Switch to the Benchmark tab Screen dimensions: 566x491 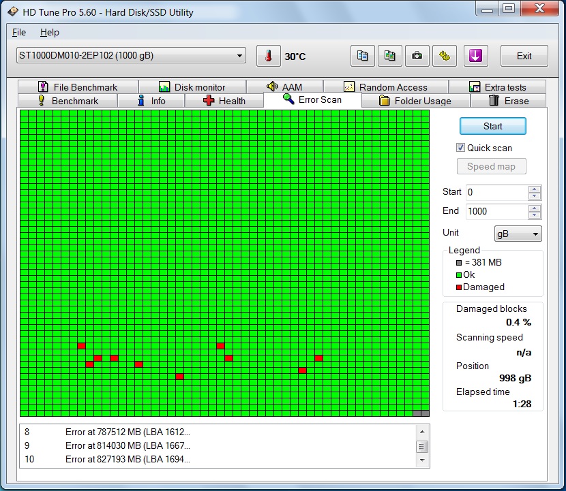pos(68,101)
